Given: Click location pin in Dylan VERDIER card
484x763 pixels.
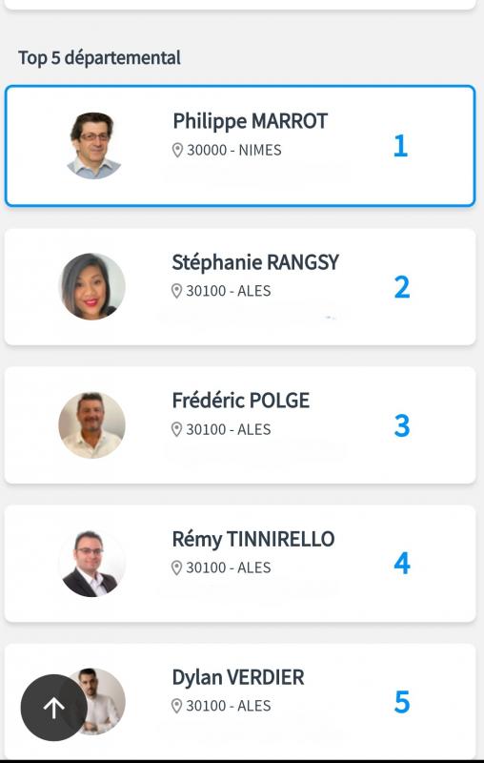Looking at the screenshot, I should pos(177,706).
